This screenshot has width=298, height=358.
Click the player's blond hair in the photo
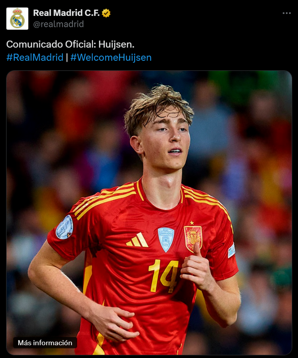(x=158, y=107)
